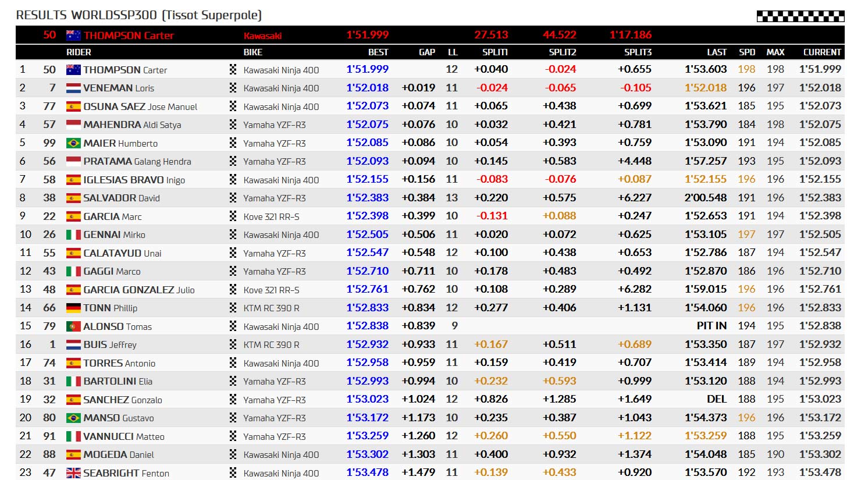Click the SPLIT3 column header

point(638,52)
